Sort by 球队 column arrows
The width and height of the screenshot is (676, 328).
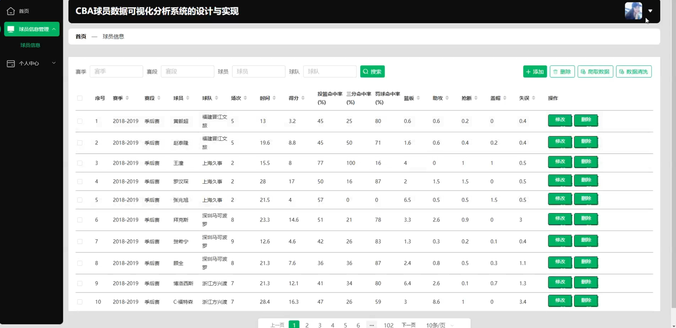pos(216,98)
